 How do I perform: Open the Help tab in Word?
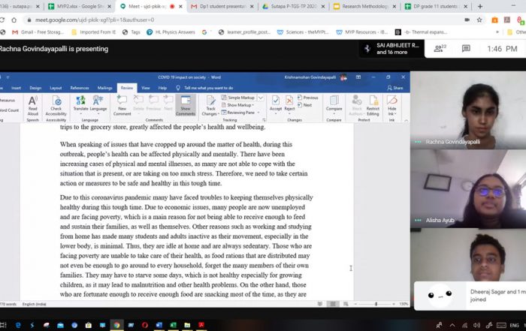[x=162, y=88]
